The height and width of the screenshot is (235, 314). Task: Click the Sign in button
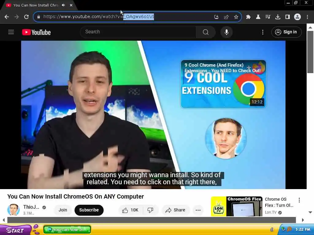pos(286,32)
